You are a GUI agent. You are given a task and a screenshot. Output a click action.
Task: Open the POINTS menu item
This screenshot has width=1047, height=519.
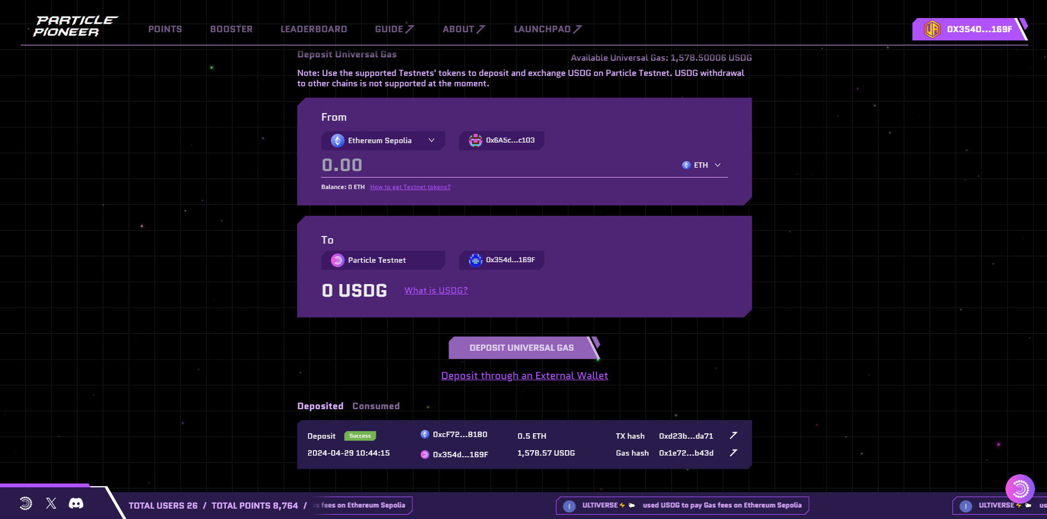[165, 29]
